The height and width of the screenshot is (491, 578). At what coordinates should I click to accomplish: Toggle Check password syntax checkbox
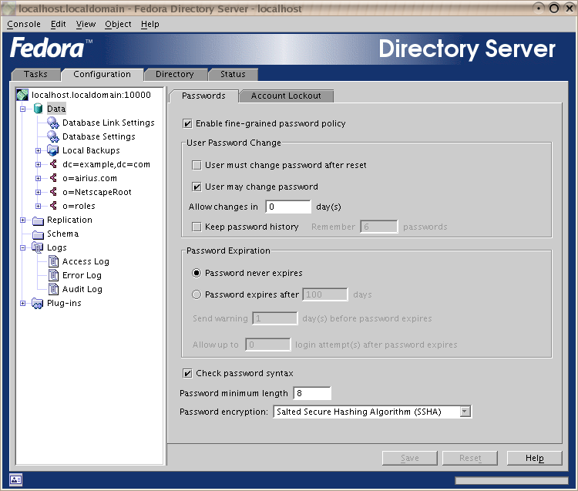(x=187, y=373)
